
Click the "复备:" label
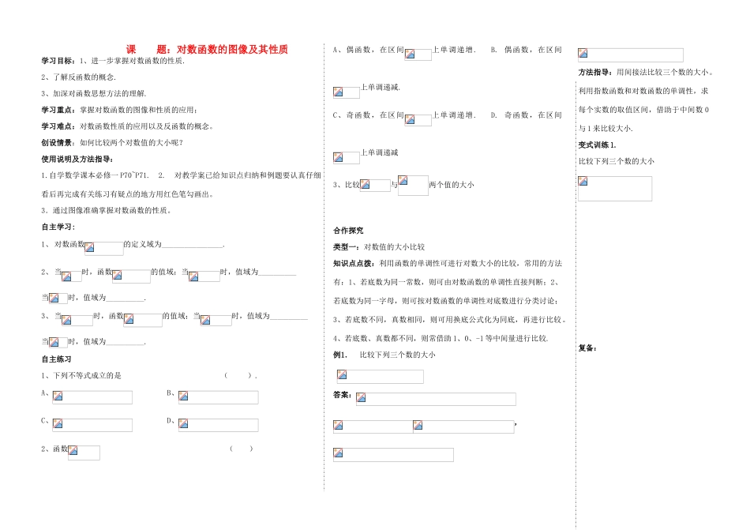[588, 348]
